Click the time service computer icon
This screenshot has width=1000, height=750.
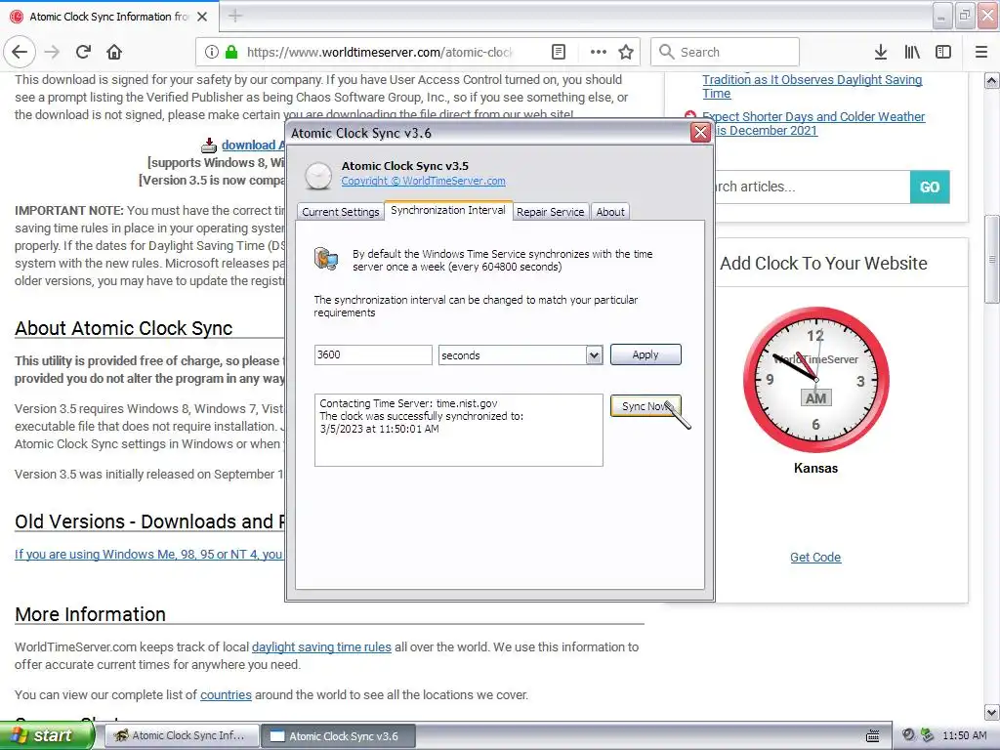[x=326, y=259]
